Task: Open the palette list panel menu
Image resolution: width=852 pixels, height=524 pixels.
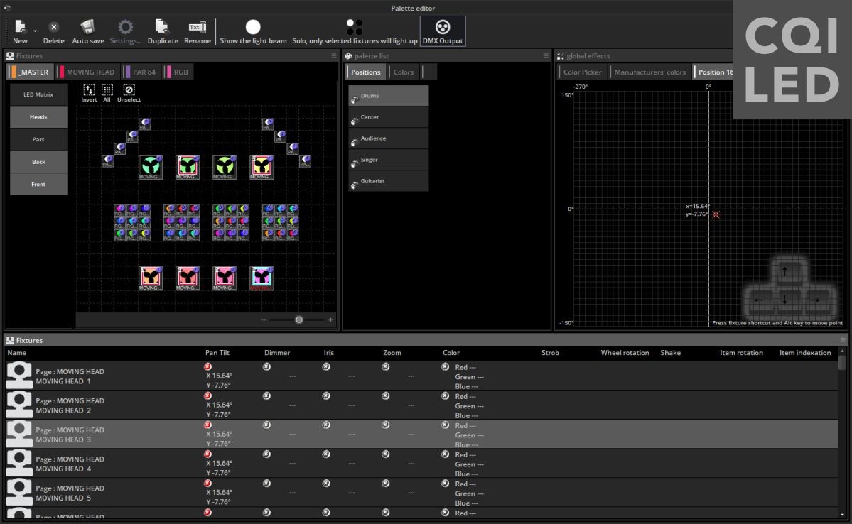Action: click(546, 55)
